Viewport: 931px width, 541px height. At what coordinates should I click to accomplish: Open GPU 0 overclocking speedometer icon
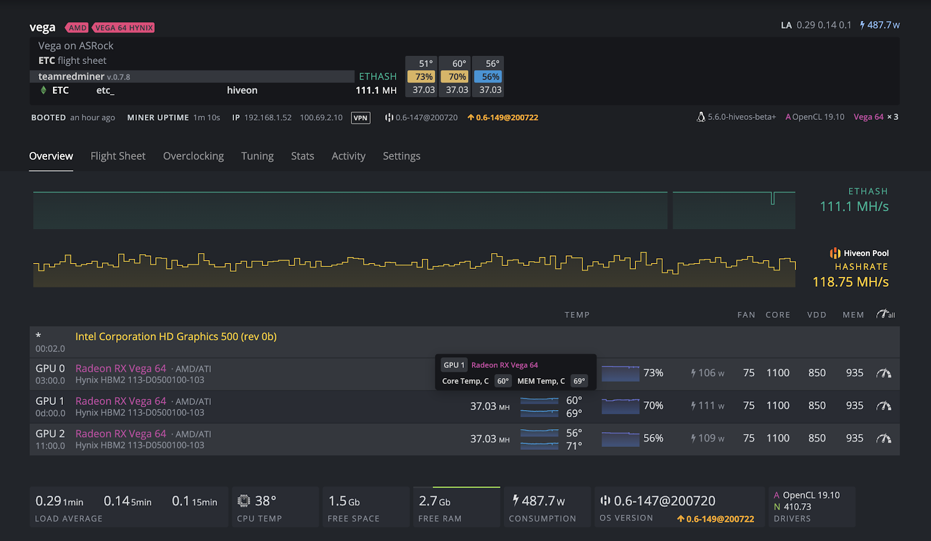pos(884,373)
